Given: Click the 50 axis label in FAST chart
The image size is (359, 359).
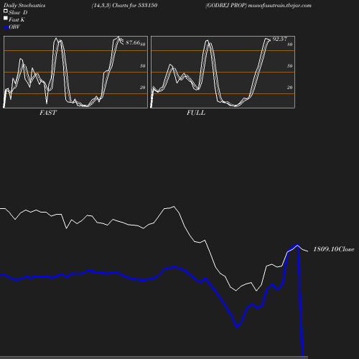Looking at the screenshot, I should point(143,66).
